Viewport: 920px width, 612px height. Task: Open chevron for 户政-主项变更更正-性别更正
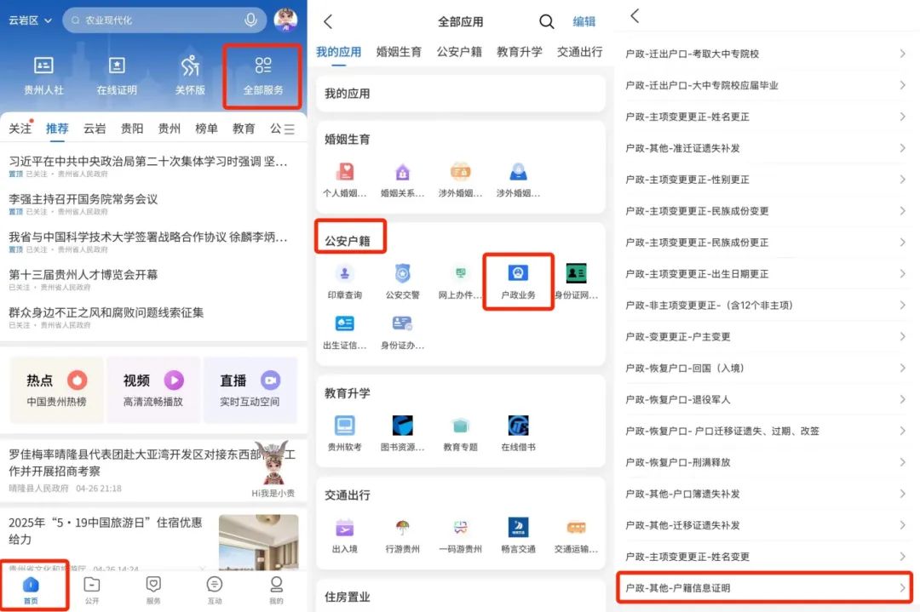[902, 180]
